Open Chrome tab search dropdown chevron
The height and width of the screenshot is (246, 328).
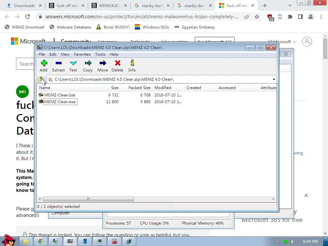[290, 6]
